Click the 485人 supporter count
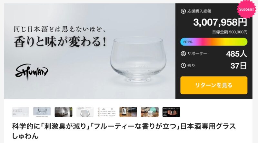 click(x=236, y=54)
